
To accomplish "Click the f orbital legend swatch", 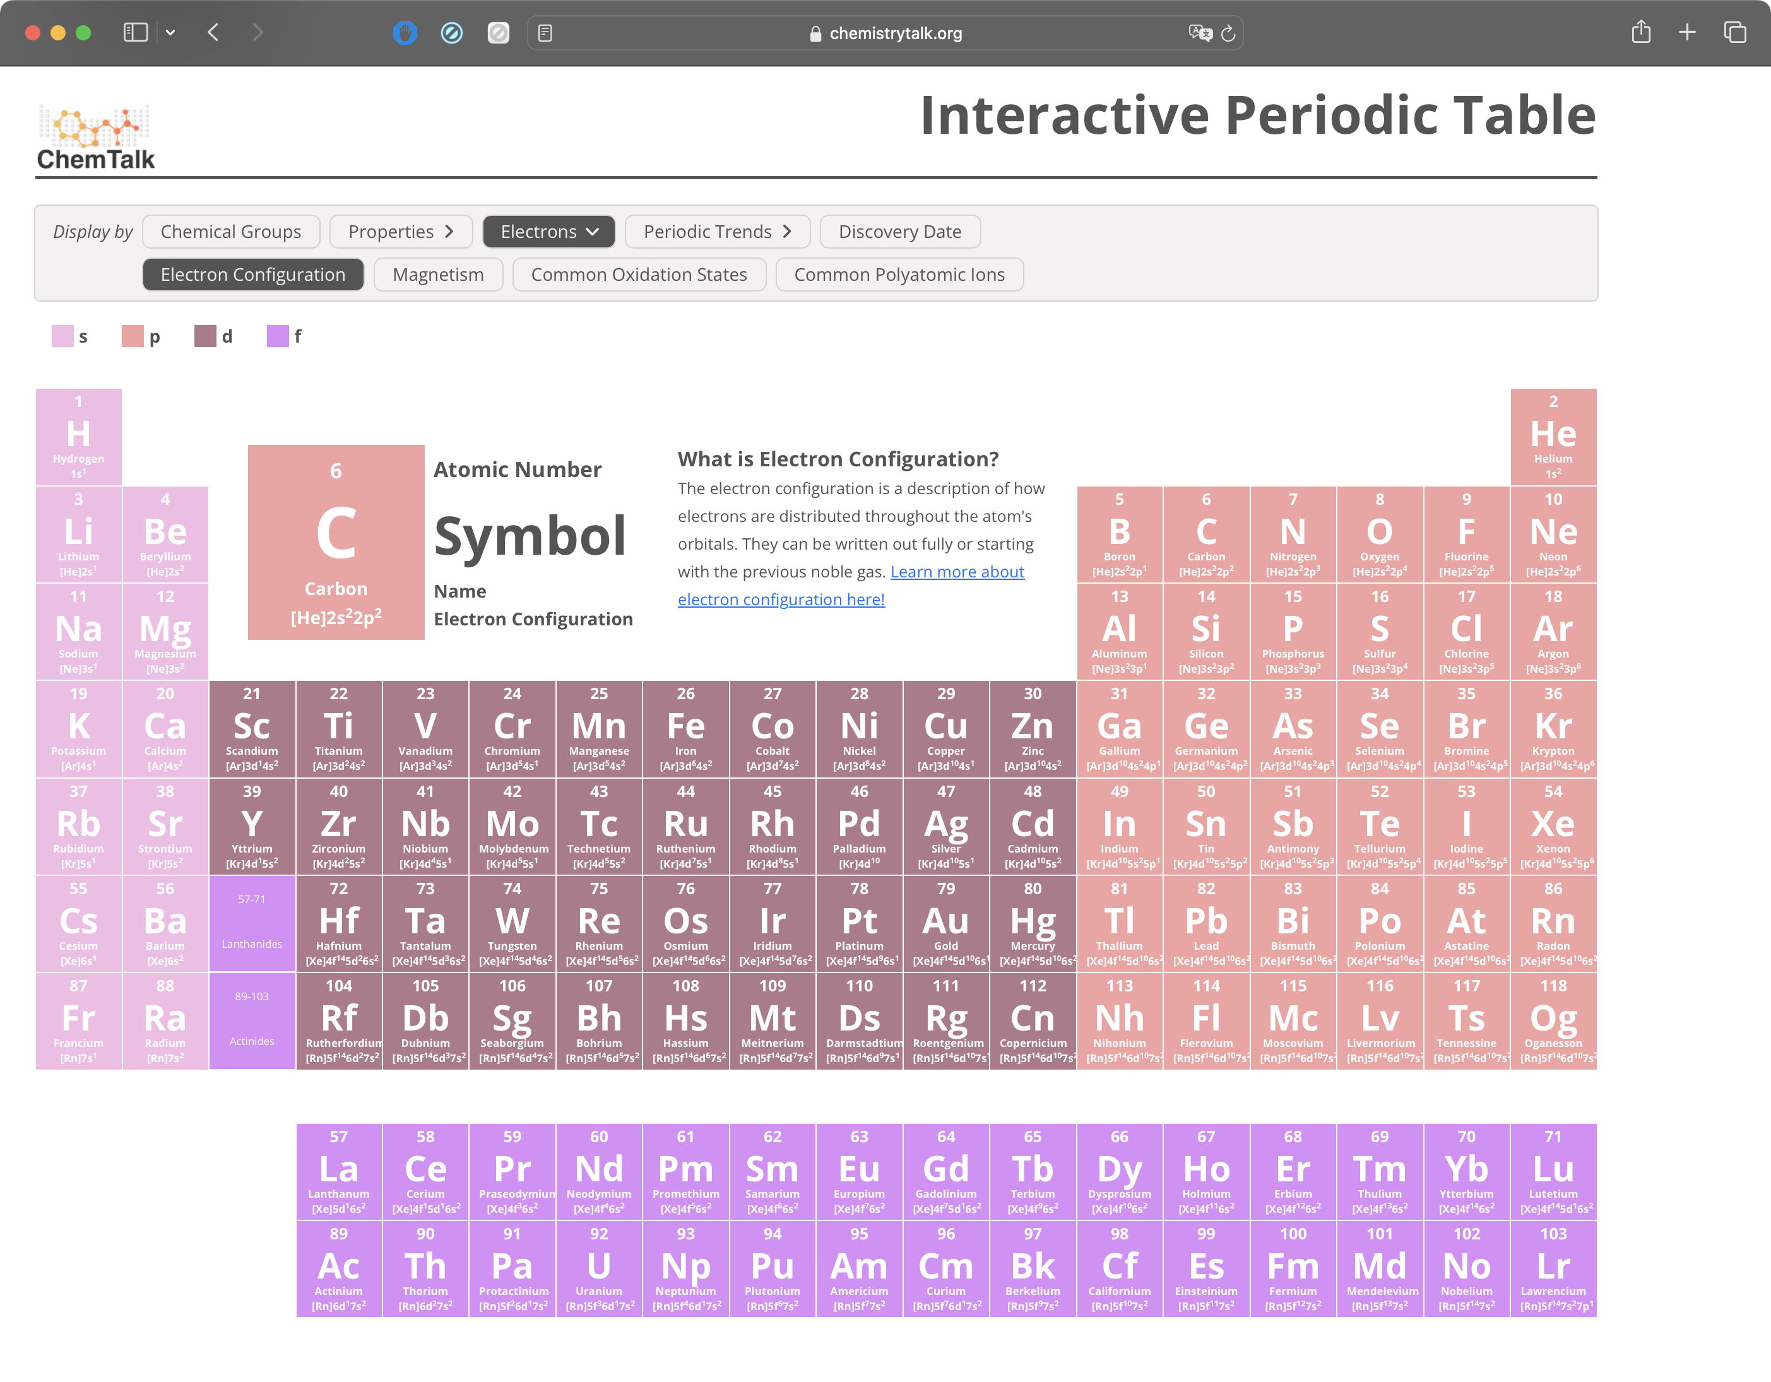I will [278, 336].
